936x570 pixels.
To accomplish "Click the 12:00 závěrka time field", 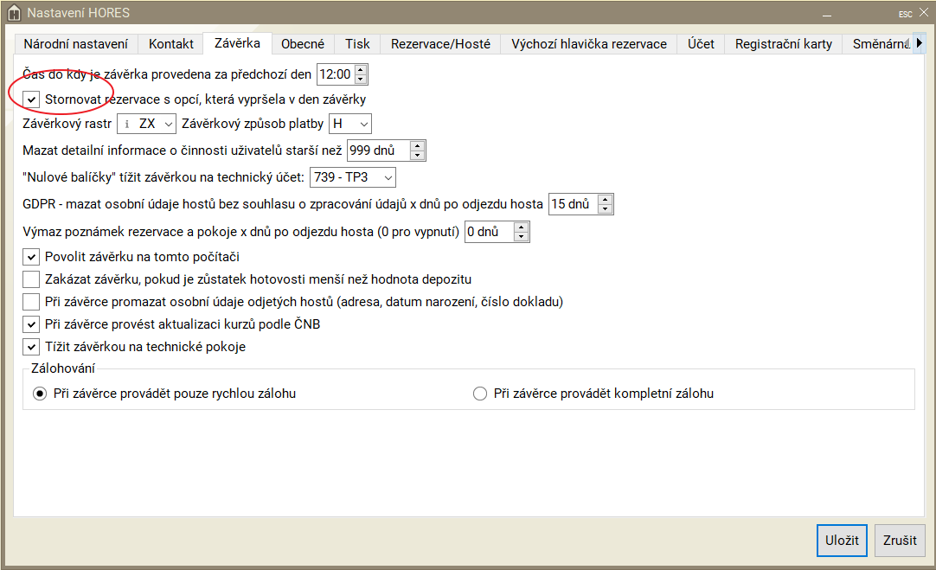I will tap(336, 74).
